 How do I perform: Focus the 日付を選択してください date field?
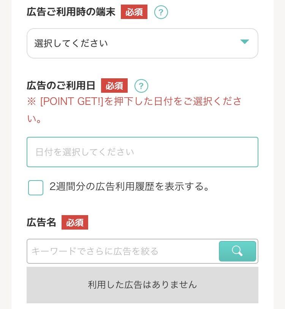(x=142, y=152)
